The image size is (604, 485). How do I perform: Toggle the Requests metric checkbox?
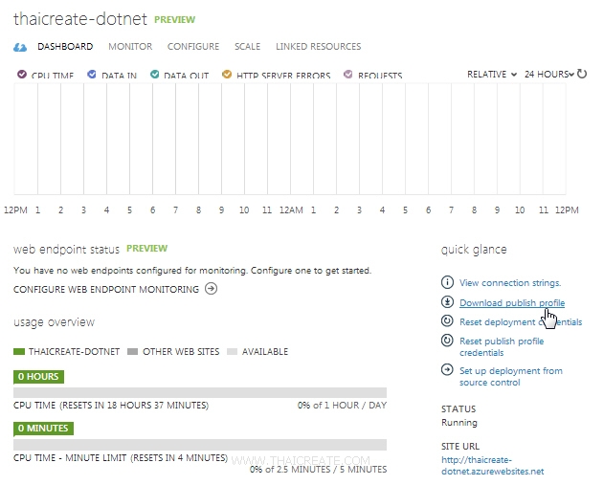pyautogui.click(x=347, y=74)
